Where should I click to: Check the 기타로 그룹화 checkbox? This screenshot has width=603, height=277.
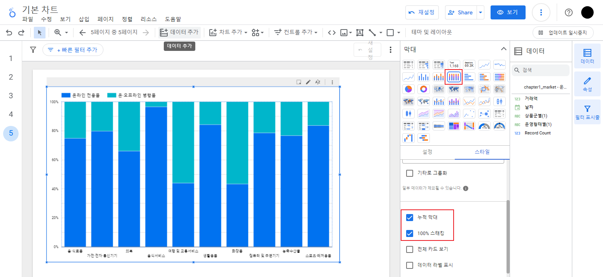409,173
